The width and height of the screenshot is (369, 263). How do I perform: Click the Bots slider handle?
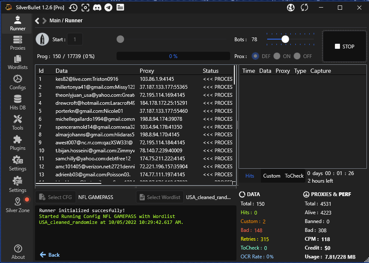[285, 39]
